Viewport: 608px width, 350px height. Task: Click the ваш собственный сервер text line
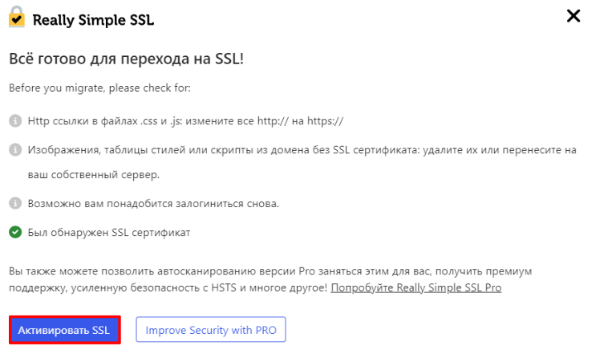[93, 174]
